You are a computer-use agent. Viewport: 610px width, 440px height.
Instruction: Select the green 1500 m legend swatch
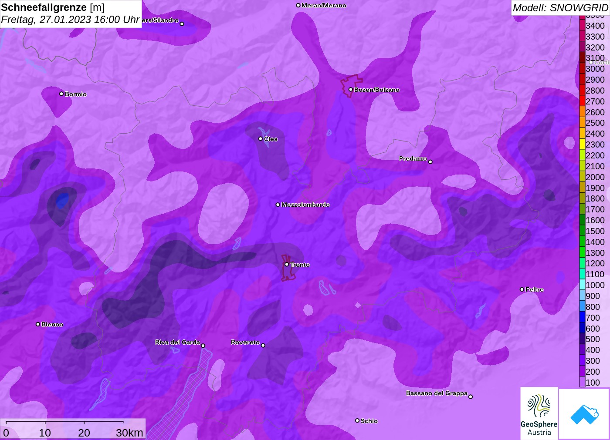[582, 231]
